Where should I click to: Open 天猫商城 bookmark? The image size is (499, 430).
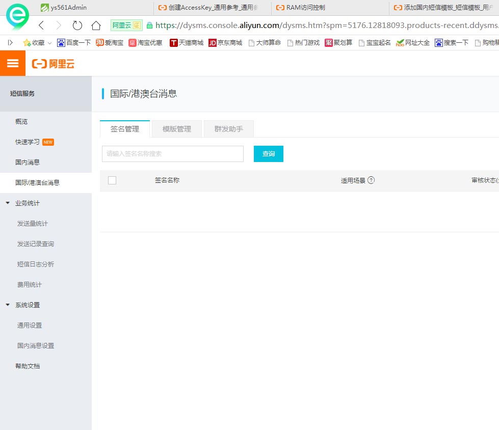(x=187, y=43)
